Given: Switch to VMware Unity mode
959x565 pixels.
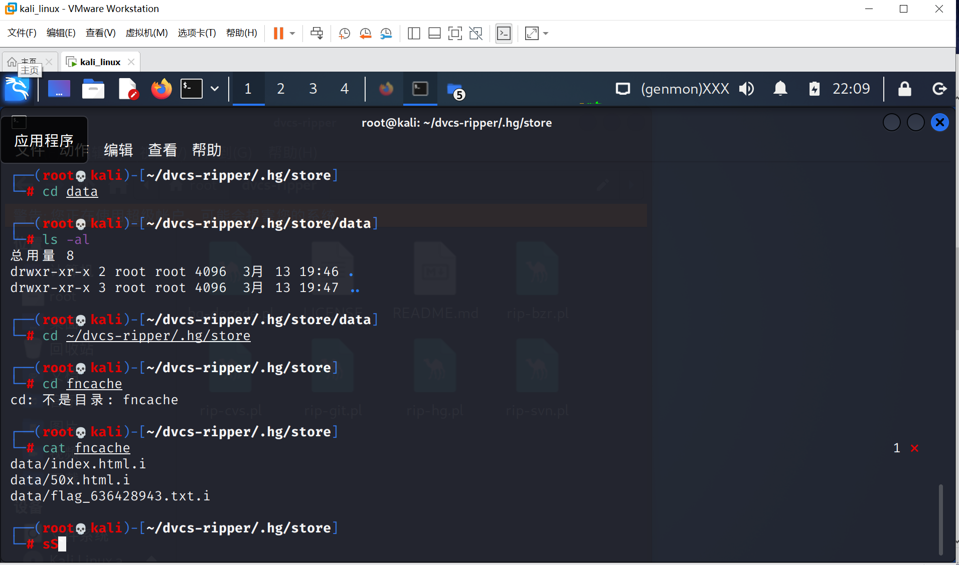Looking at the screenshot, I should (475, 34).
